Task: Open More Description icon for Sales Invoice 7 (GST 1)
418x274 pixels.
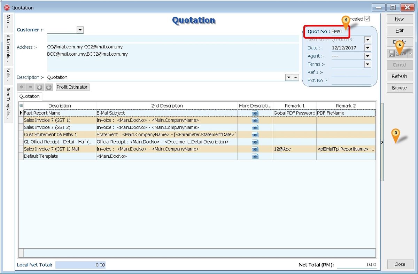Action: click(255, 120)
